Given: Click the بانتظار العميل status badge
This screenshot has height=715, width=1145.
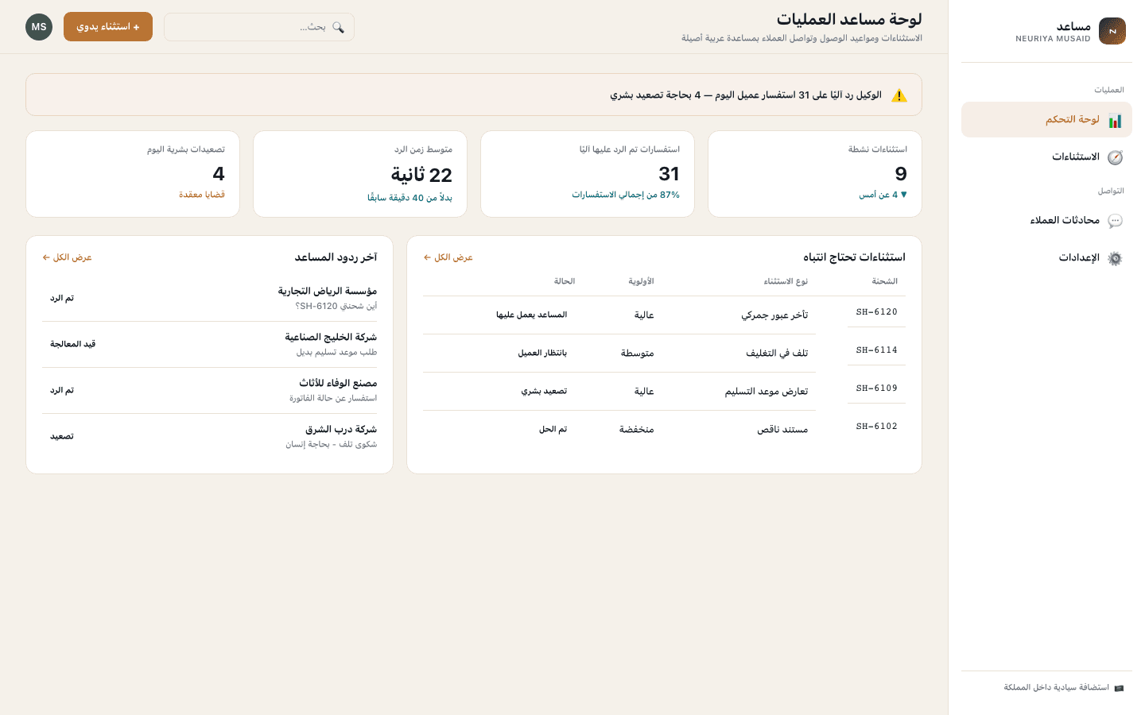Looking at the screenshot, I should 542,354.
